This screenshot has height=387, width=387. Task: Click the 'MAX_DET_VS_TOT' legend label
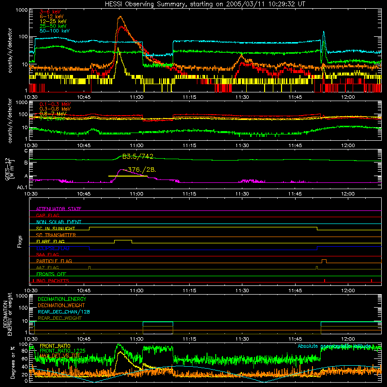tap(60, 356)
